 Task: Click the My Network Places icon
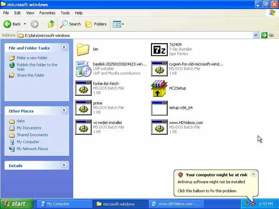12,149
